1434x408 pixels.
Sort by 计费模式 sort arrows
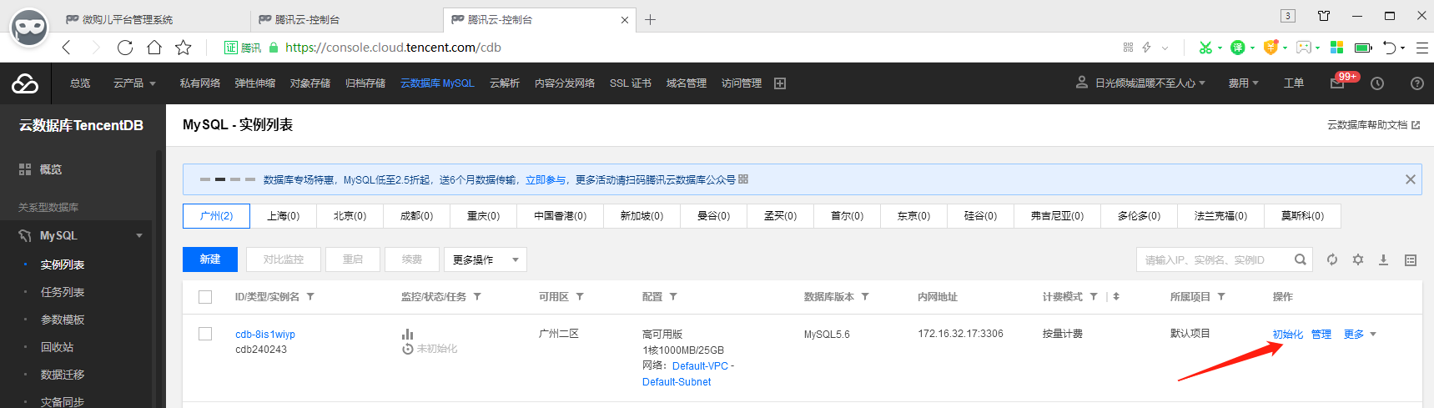1116,297
